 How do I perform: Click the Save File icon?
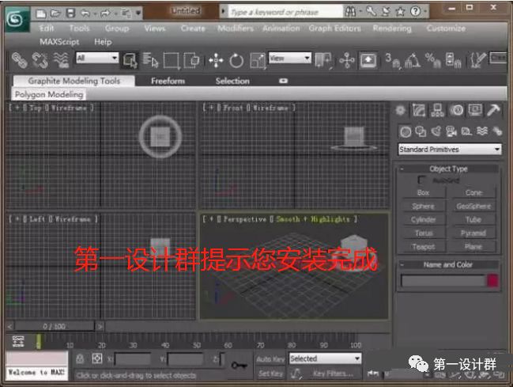[x=70, y=13]
